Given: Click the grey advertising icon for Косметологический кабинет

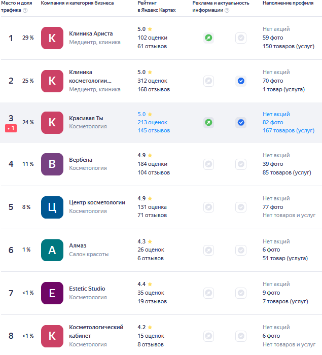Looking at the screenshot, I should [208, 336].
